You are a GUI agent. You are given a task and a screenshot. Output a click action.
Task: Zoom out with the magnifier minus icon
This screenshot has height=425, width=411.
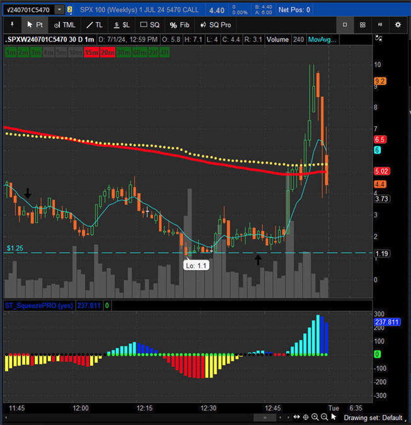(x=324, y=417)
